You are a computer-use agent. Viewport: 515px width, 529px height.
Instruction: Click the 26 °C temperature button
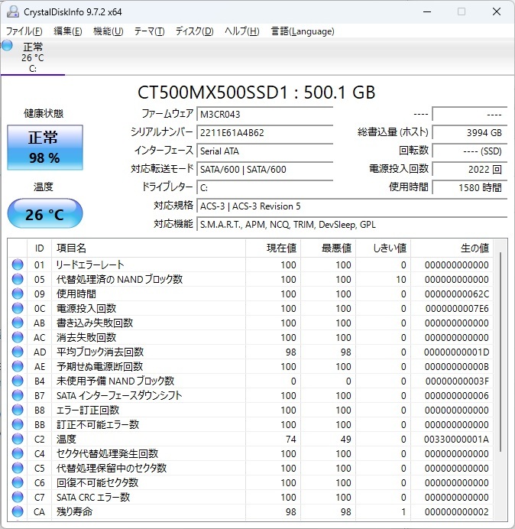point(44,214)
